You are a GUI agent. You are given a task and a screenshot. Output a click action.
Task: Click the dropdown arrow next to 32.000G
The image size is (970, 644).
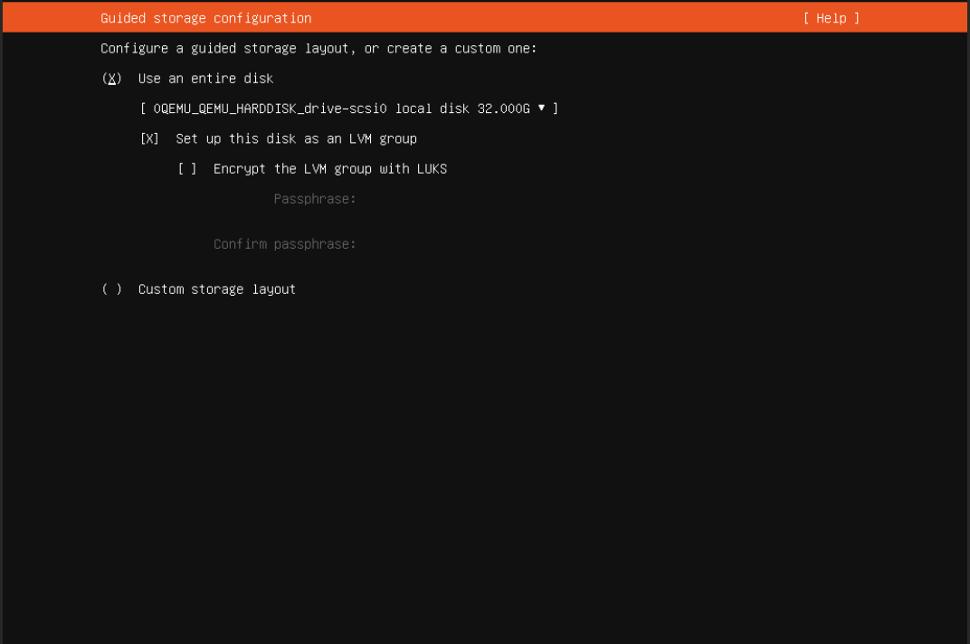coord(541,108)
